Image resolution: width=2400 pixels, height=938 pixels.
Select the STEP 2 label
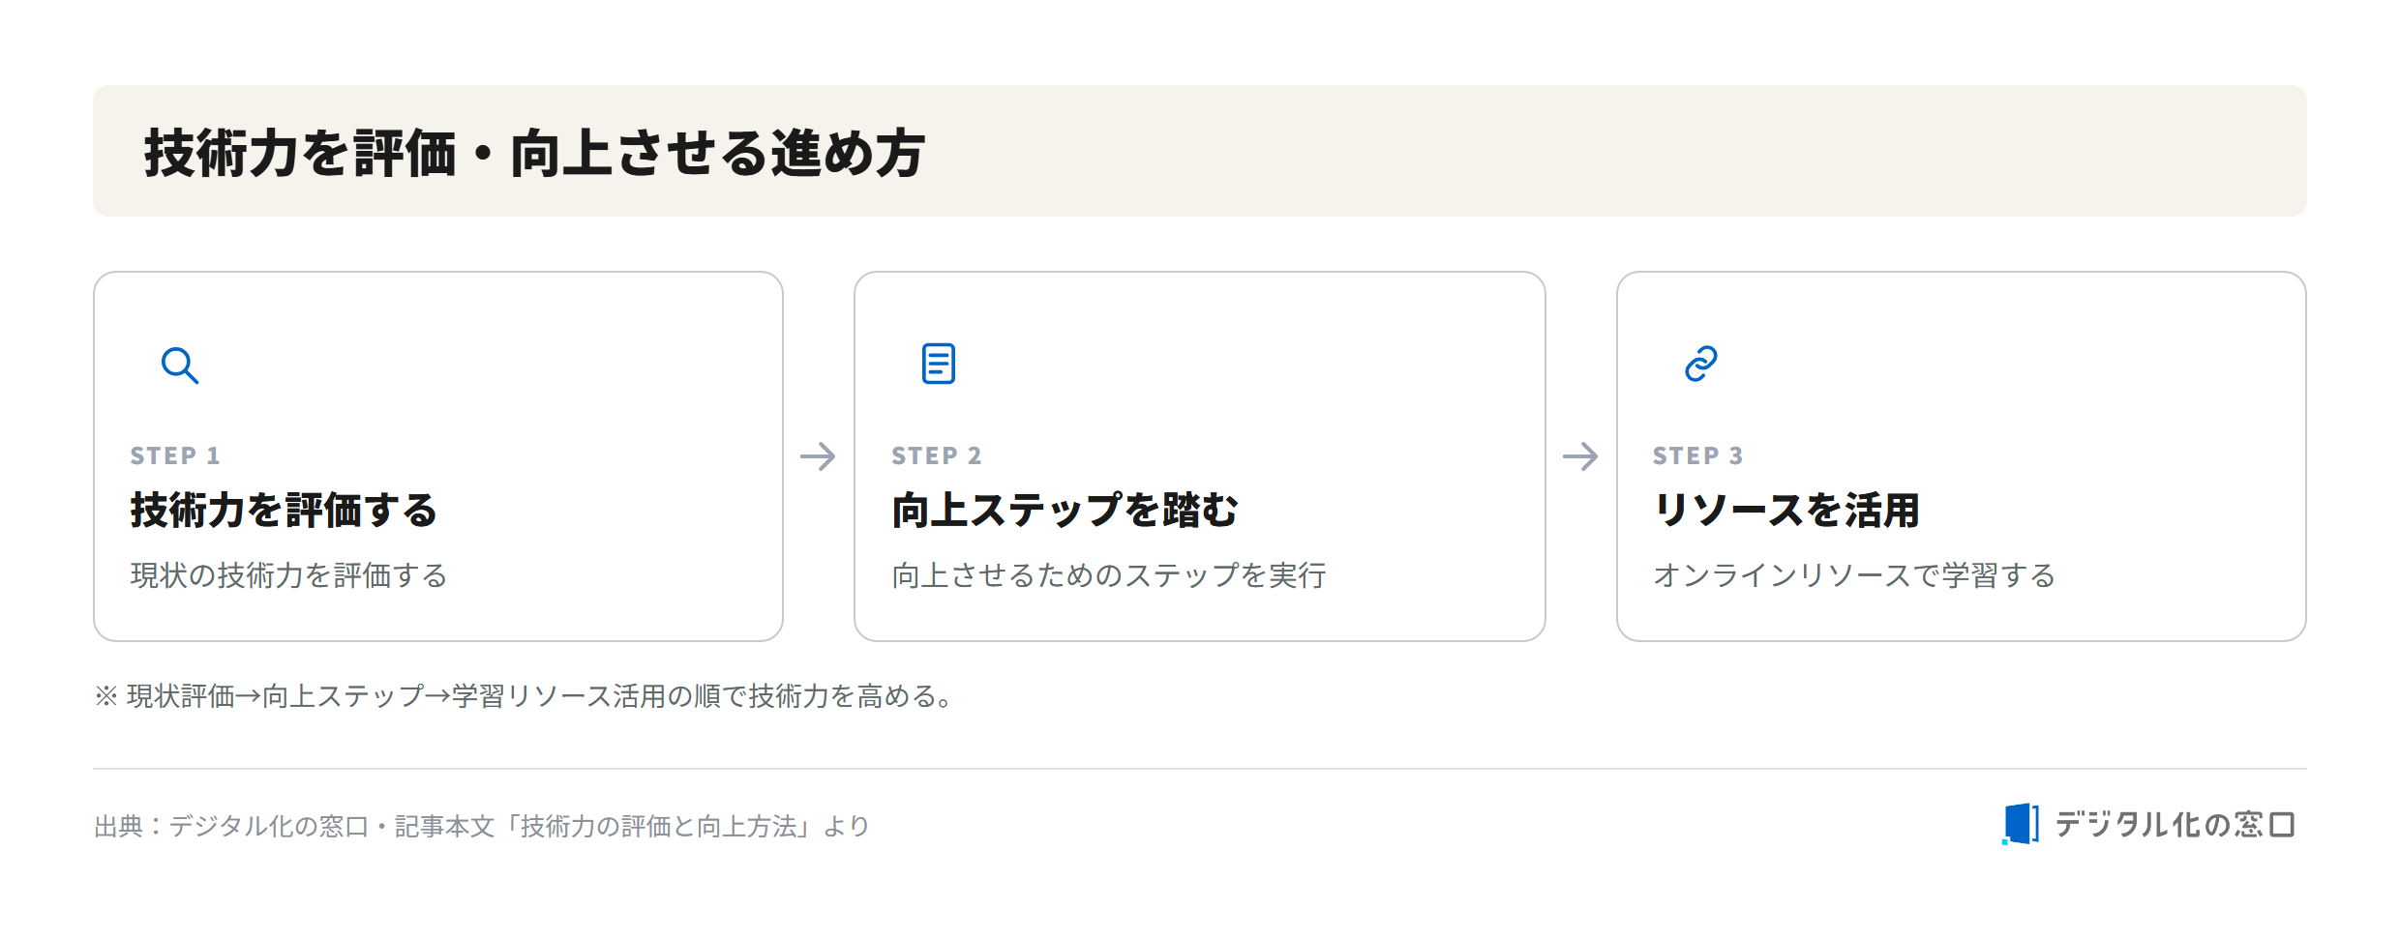point(937,455)
